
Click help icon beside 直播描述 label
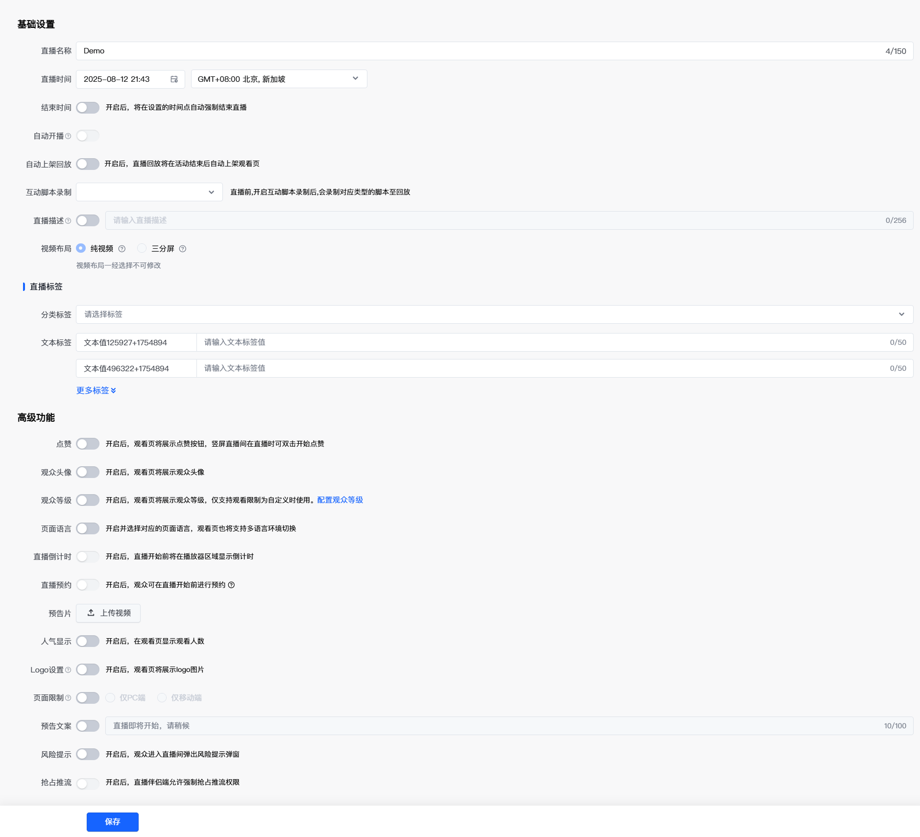(68, 221)
